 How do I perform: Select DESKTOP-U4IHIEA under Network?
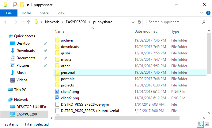[x=31, y=107]
